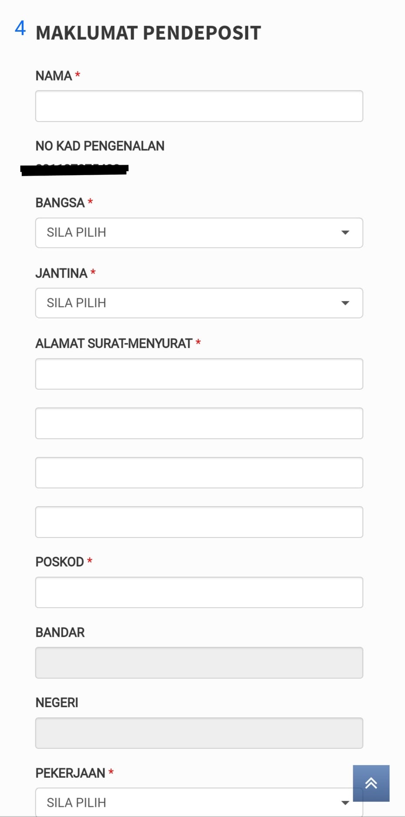Focus the POSKOD input box
405x817 pixels.
[x=199, y=593]
